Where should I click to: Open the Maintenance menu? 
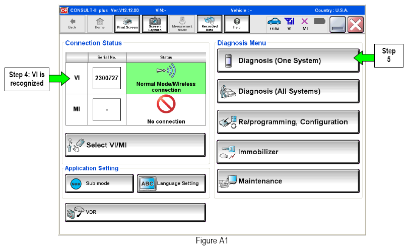(288, 181)
